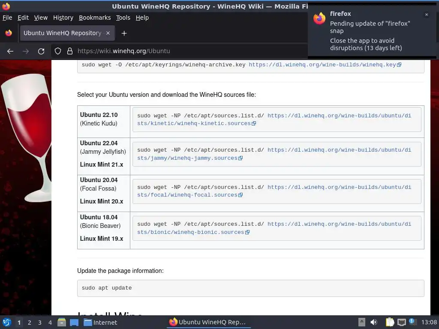Open the winehq-bionic.sources link

coord(274,228)
